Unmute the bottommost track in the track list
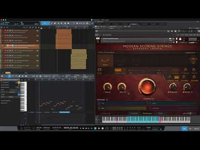The width and height of the screenshot is (200, 150). coord(5,66)
